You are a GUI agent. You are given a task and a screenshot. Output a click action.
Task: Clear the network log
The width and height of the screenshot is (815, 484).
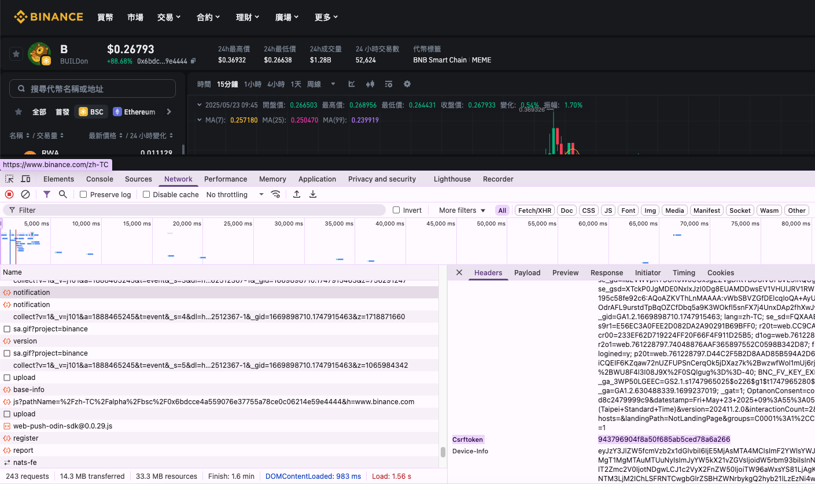click(25, 194)
